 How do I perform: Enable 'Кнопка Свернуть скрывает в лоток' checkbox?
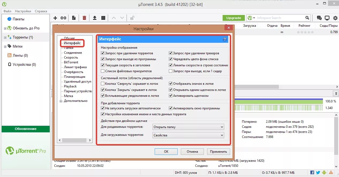pyautogui.click(x=103, y=84)
